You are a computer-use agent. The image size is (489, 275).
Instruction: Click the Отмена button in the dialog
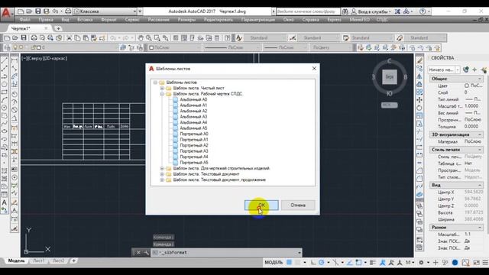click(x=298, y=205)
